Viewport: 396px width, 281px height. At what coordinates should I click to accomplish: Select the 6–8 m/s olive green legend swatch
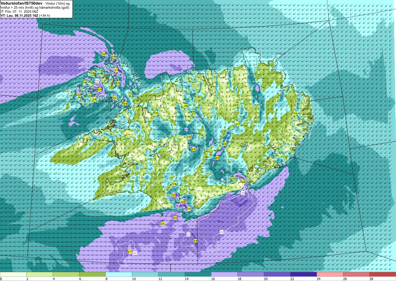point(93,274)
